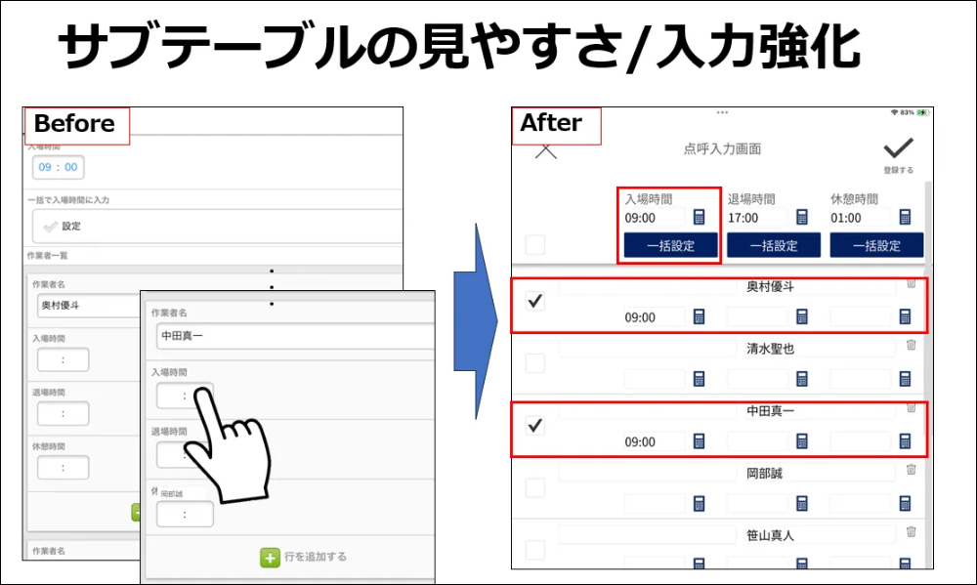Uncheck the 中田真一 row checkbox
Screen dimensions: 977x585
point(535,426)
